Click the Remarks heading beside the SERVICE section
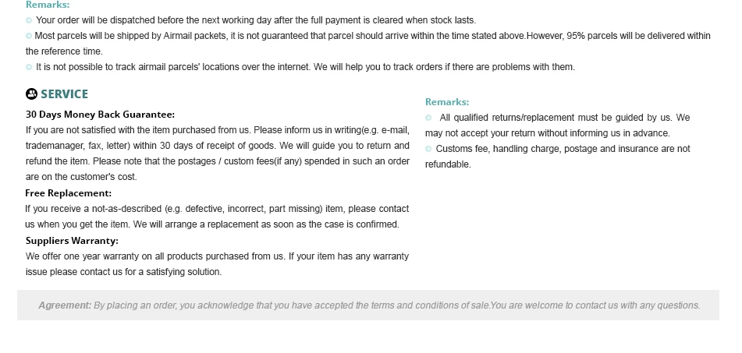 click(447, 102)
